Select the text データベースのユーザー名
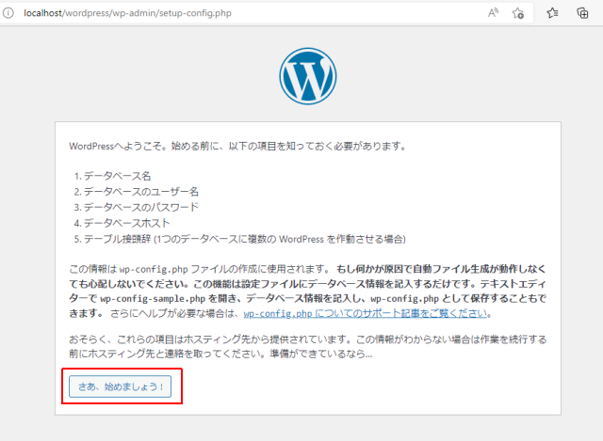The height and width of the screenshot is (441, 603). click(141, 192)
